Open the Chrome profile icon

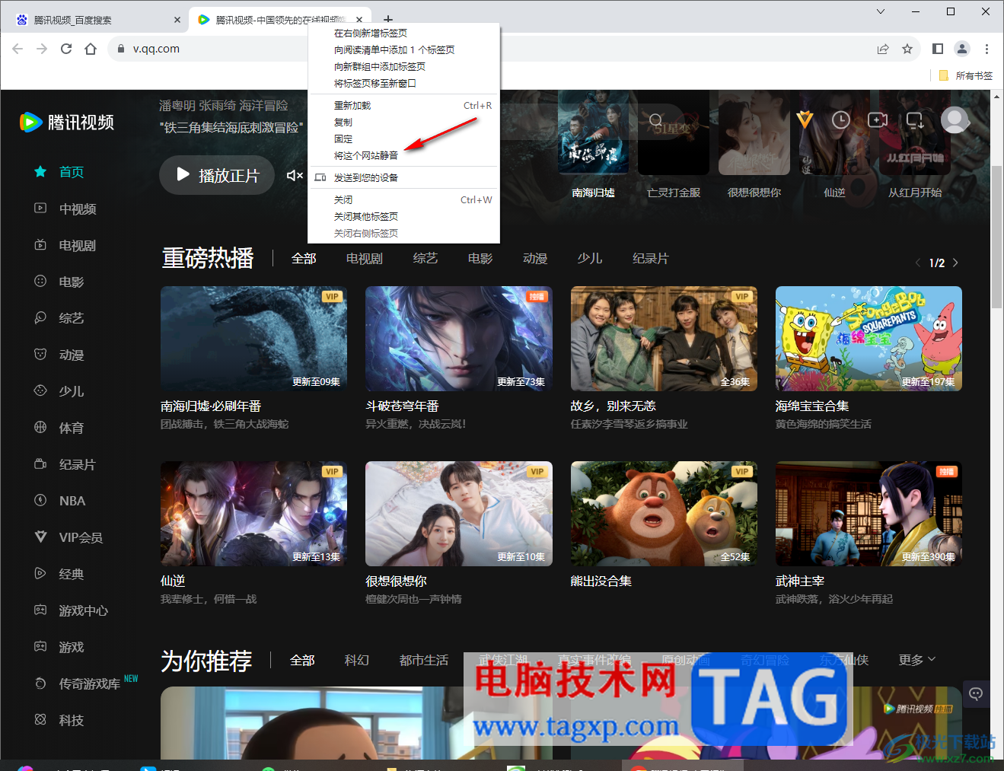click(x=962, y=49)
